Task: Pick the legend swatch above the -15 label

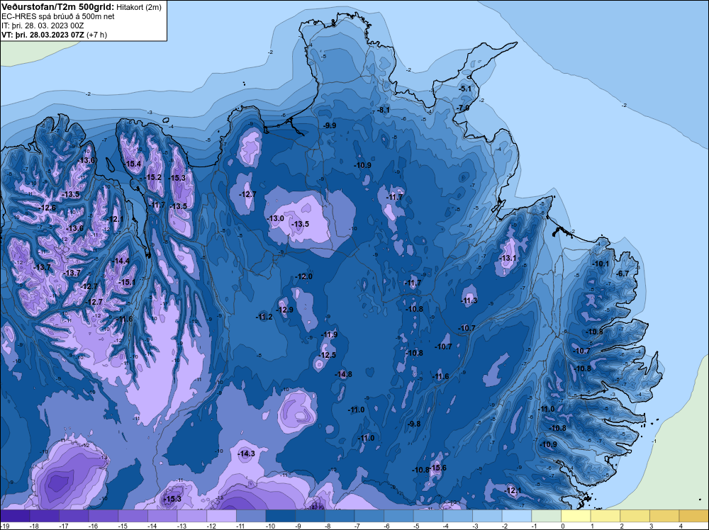Action: tap(133, 516)
